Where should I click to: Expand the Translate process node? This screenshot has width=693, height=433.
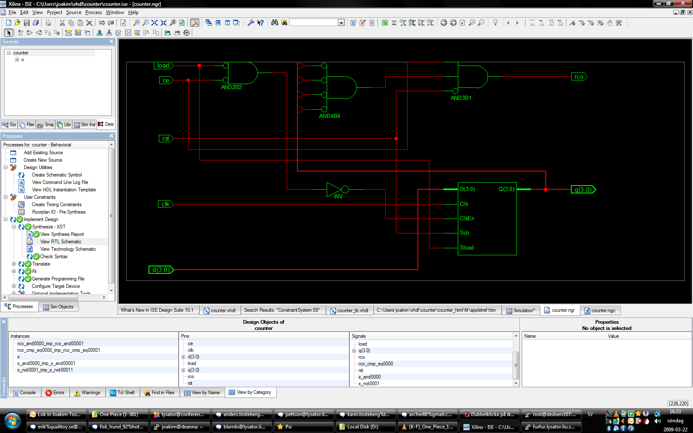(14, 264)
